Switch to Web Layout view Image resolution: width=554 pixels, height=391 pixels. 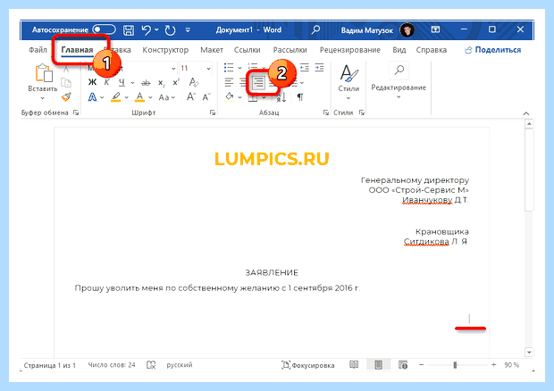403,364
